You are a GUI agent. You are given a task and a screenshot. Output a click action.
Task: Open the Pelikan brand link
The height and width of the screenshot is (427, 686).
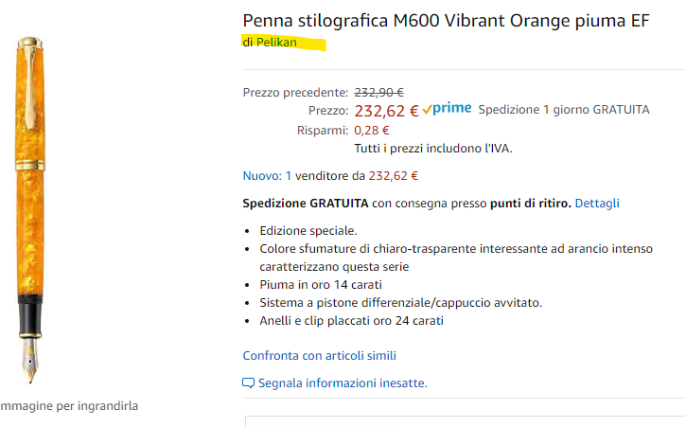point(276,43)
